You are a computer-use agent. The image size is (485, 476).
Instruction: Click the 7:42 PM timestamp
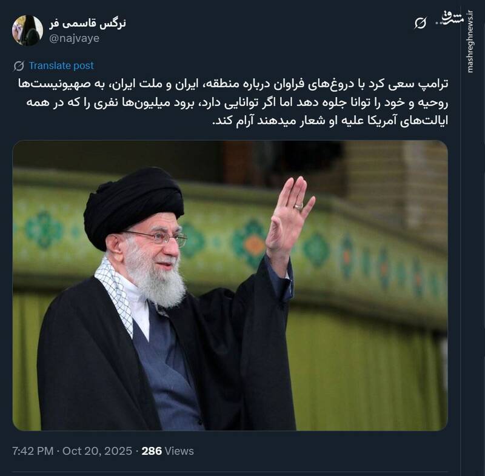click(33, 451)
